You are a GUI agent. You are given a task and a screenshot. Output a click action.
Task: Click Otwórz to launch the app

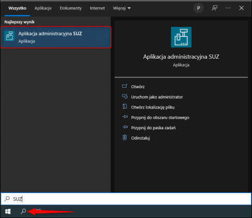tap(138, 87)
